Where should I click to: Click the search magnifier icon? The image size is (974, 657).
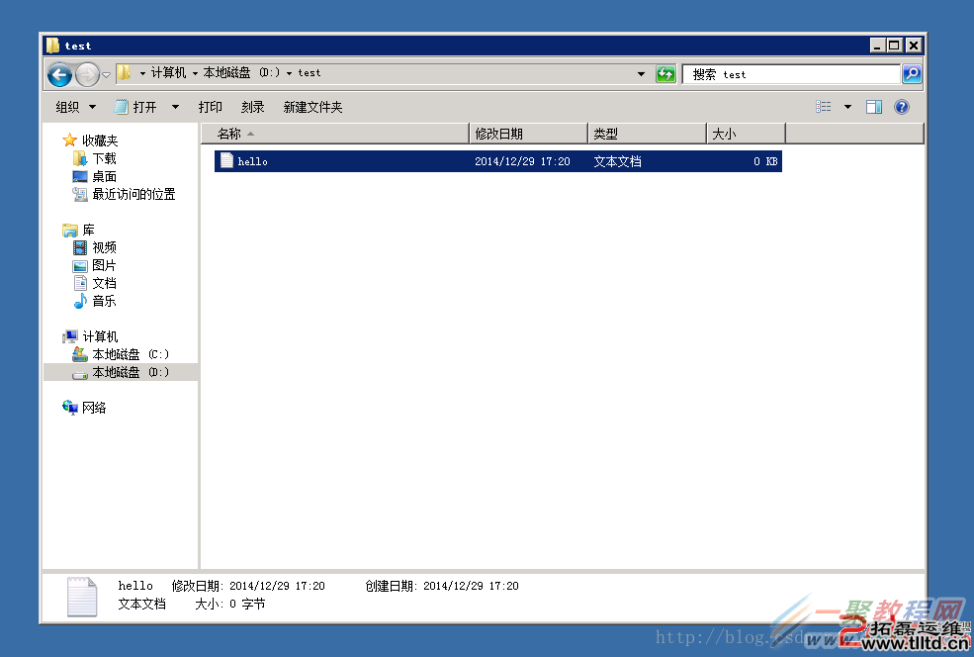(x=912, y=74)
